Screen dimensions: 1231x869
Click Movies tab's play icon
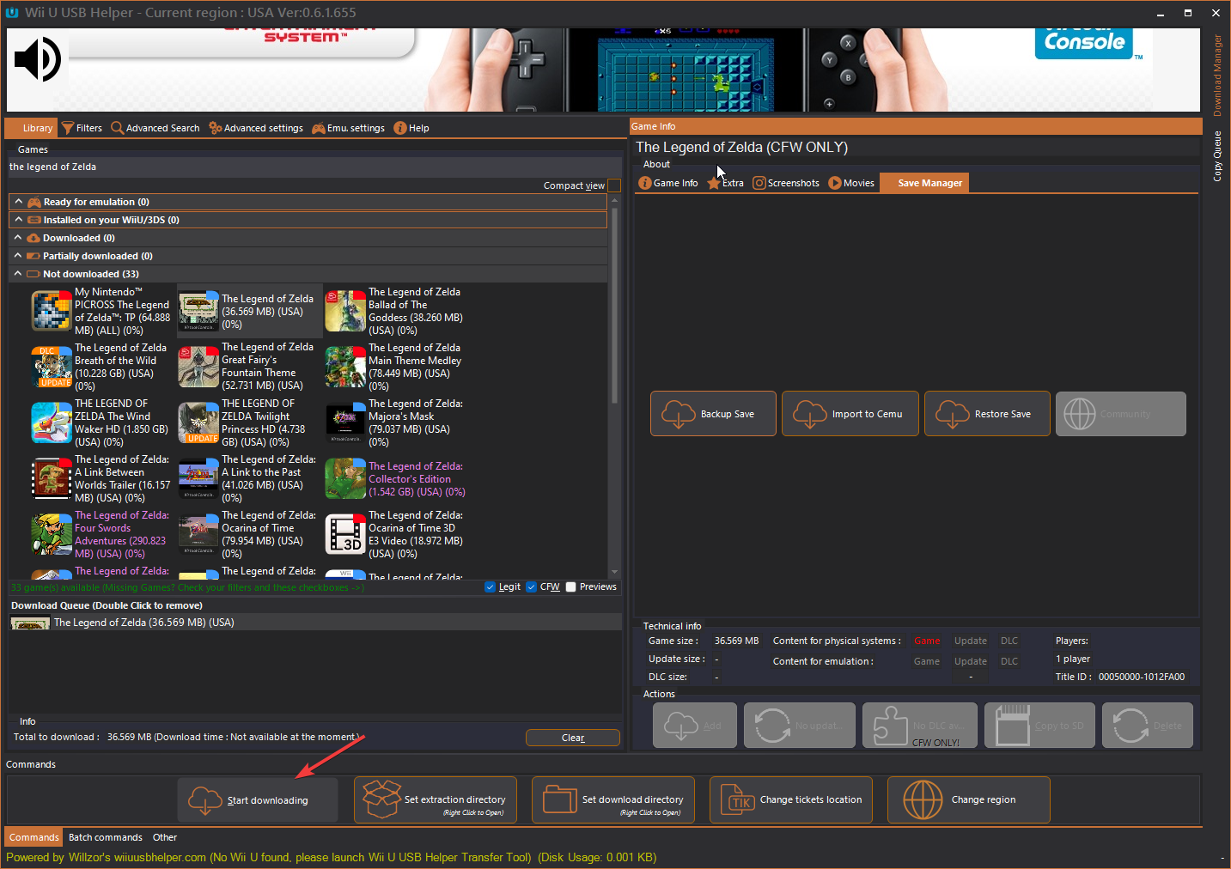[x=835, y=183]
